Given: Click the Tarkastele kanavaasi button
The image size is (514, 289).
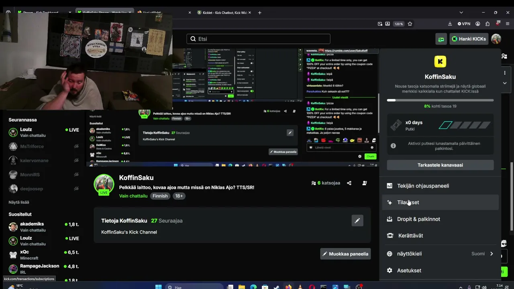Looking at the screenshot, I should 440,165.
